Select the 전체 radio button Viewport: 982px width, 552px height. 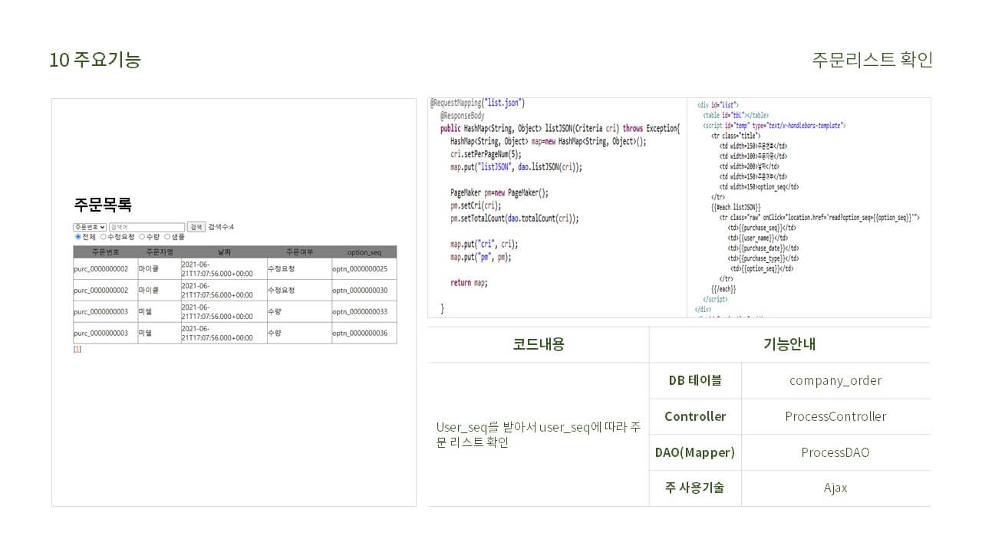coord(77,237)
